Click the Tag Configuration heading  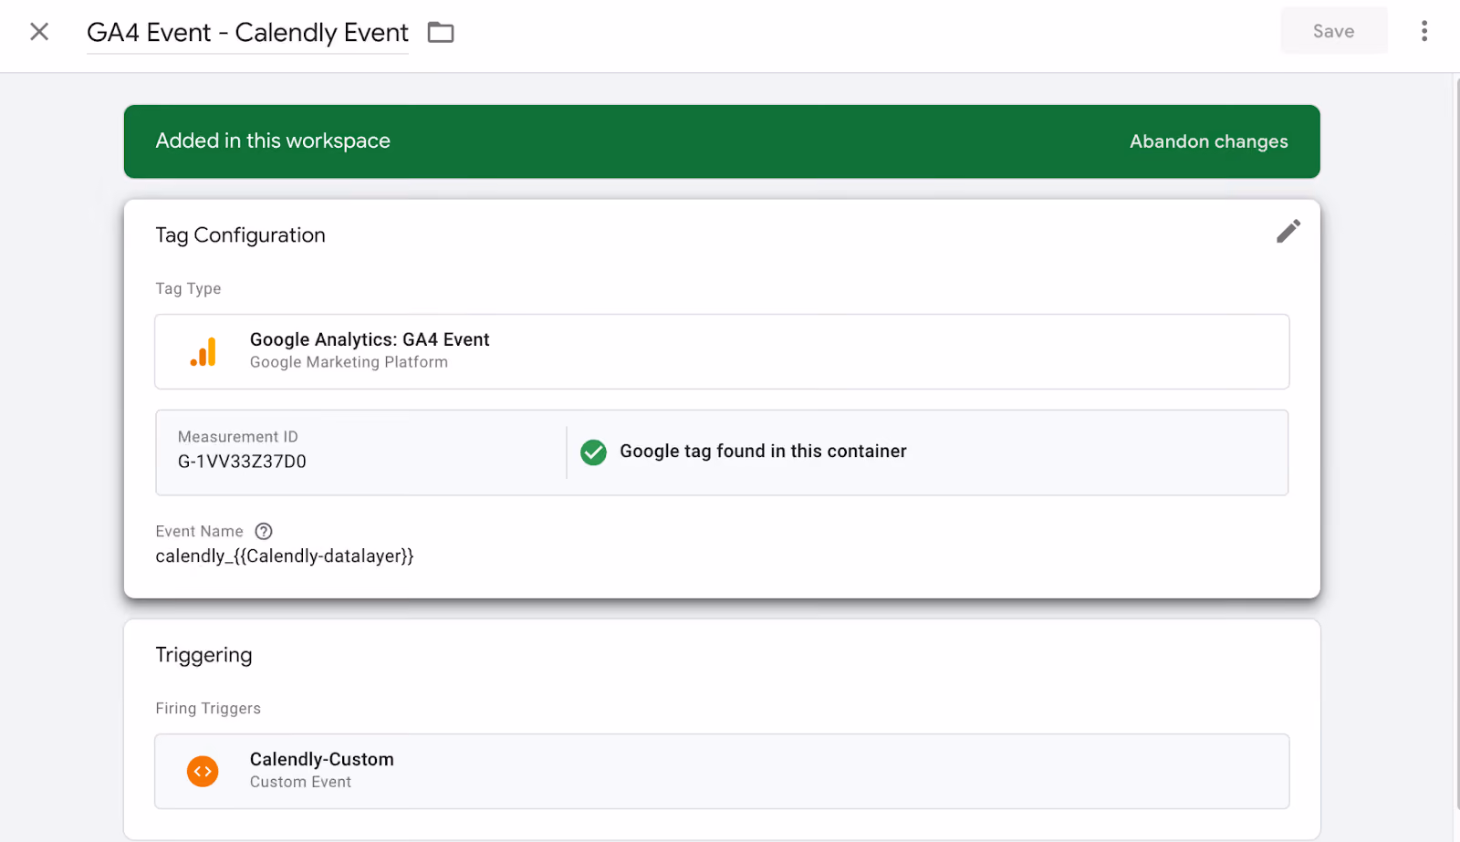click(x=240, y=235)
